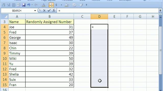Open the fill color dropdown arrow
The height and width of the screenshot is (91, 163).
click(70, 5)
